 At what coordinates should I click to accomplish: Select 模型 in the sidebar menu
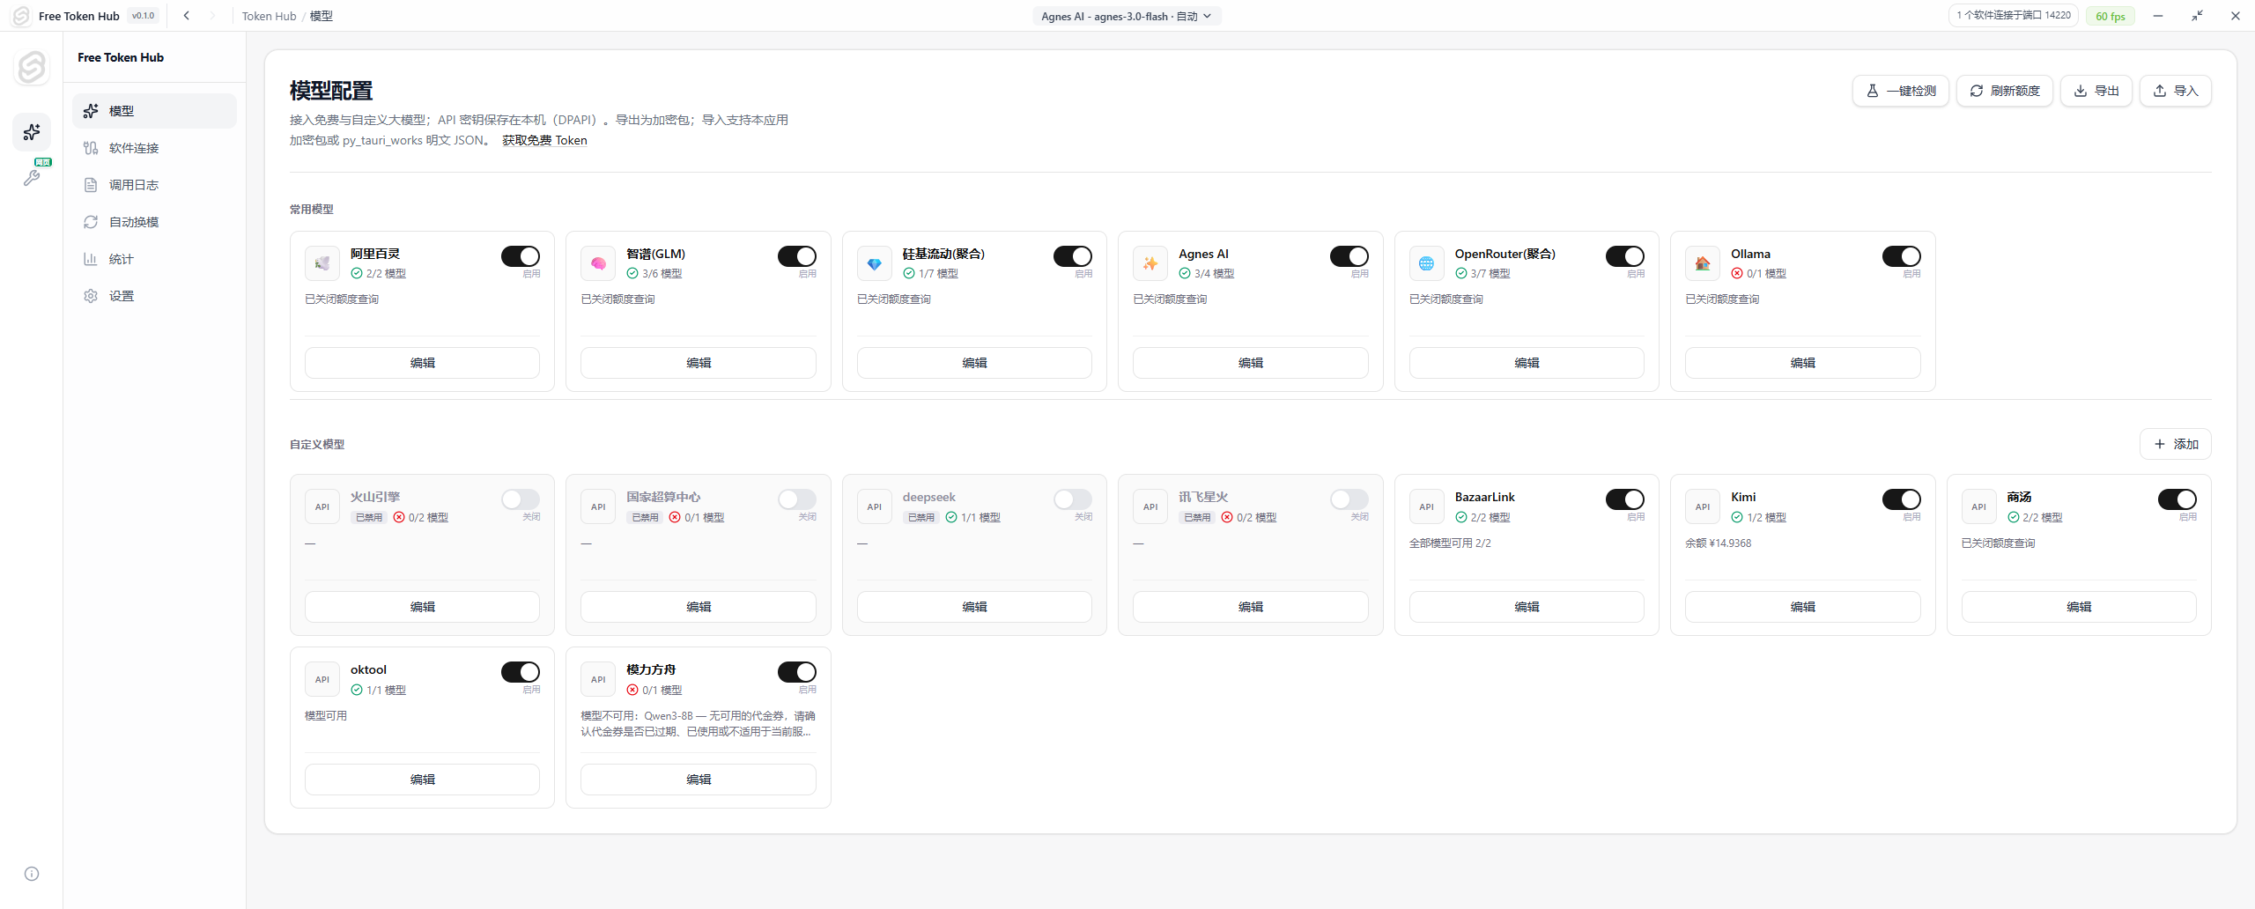(154, 111)
